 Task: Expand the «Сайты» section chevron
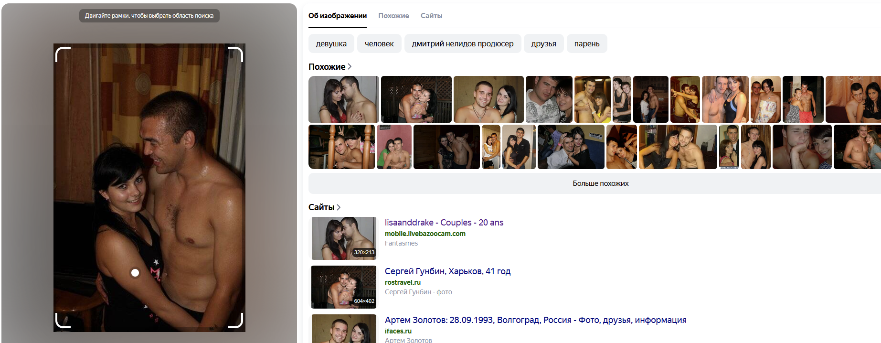pyautogui.click(x=339, y=207)
